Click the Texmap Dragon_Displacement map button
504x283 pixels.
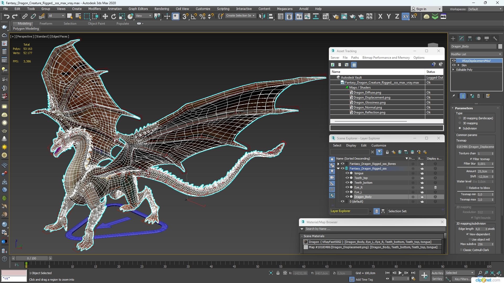[x=475, y=147]
